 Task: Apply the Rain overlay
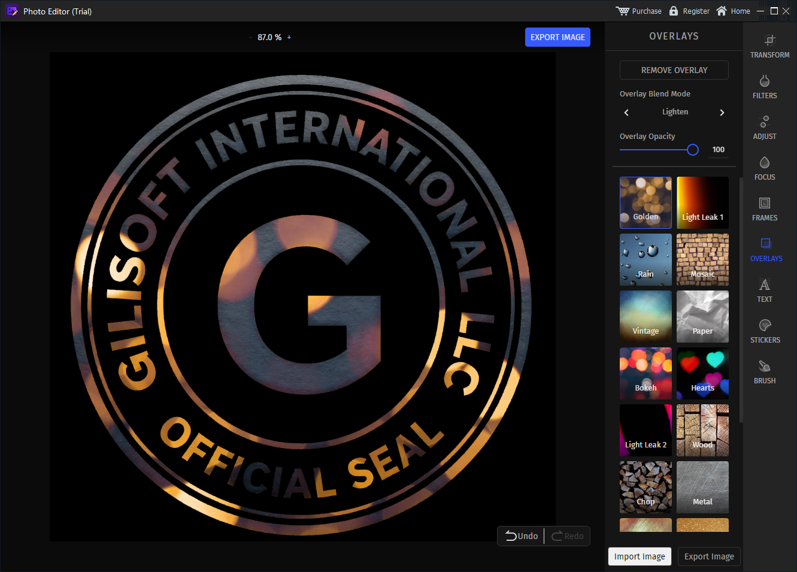[646, 259]
